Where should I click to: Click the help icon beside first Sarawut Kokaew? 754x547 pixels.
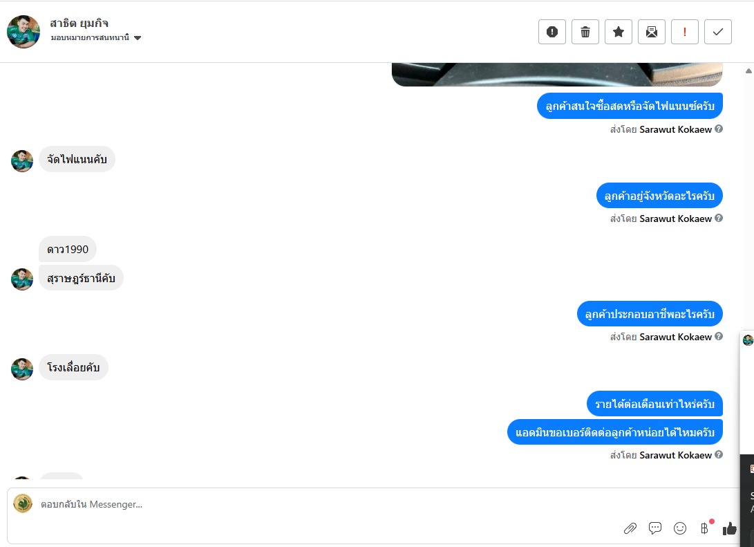719,129
